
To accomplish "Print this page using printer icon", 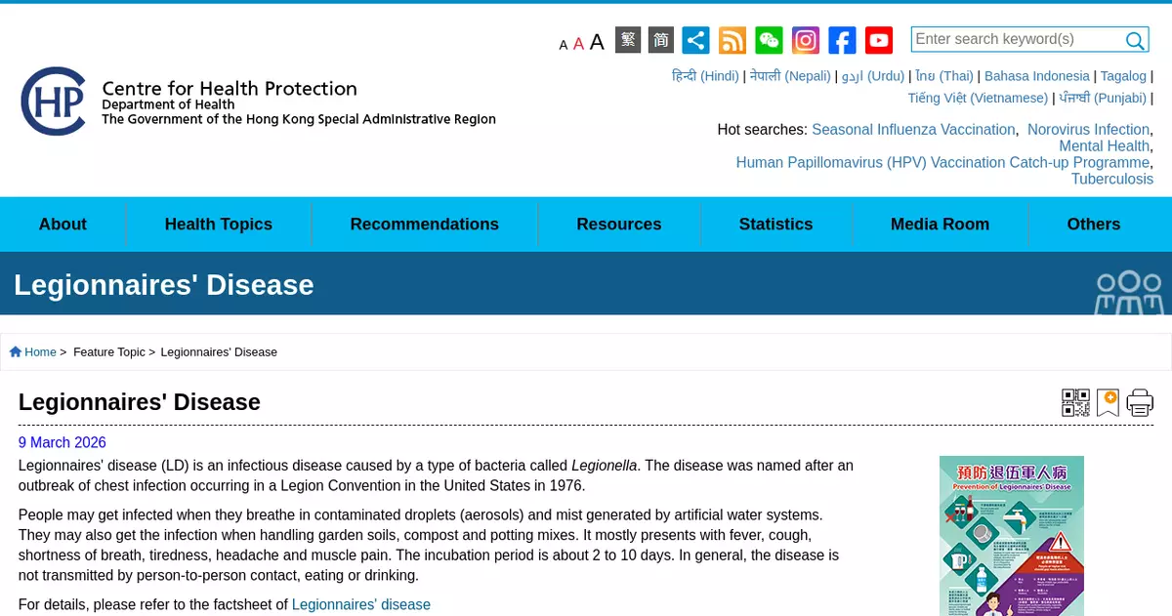I will (x=1140, y=402).
